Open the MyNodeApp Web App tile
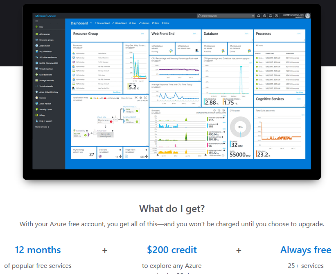This screenshot has height=274, width=336. click(162, 49)
